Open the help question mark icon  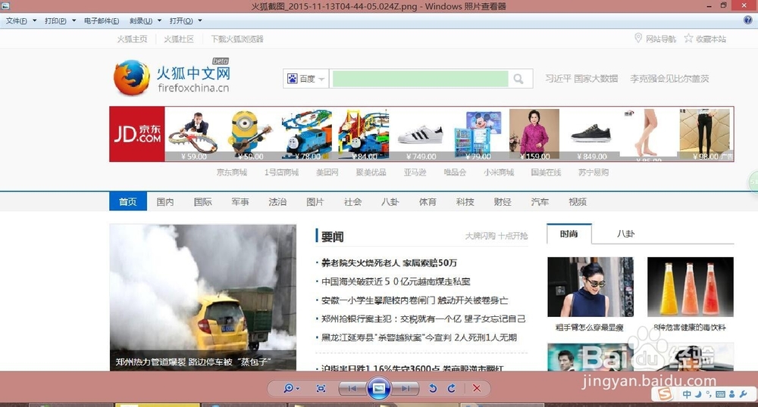[x=748, y=20]
